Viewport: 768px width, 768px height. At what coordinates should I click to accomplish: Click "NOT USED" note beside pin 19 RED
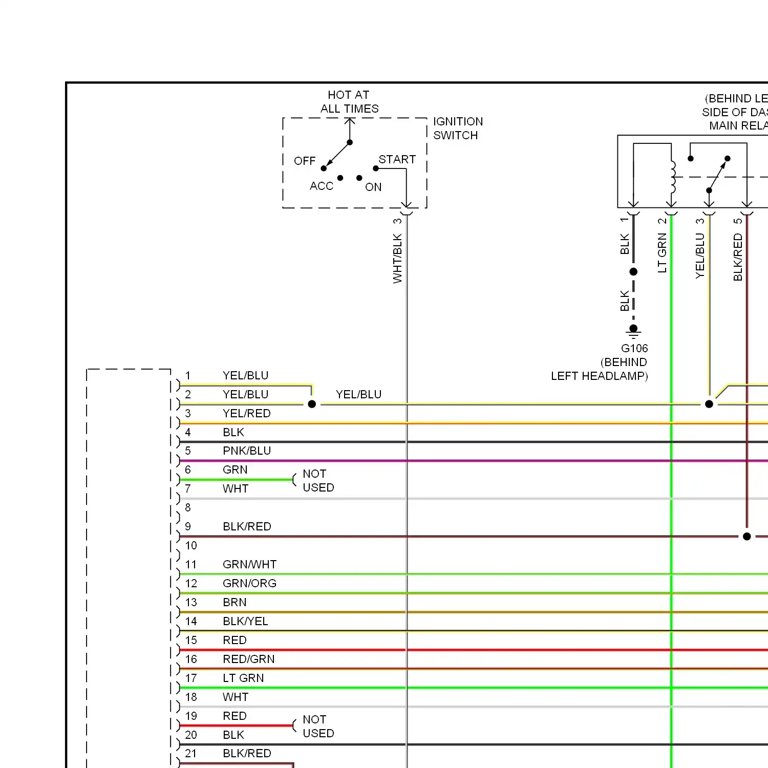point(318,727)
